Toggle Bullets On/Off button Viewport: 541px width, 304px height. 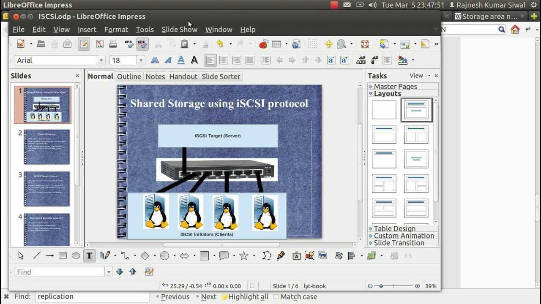click(x=266, y=60)
